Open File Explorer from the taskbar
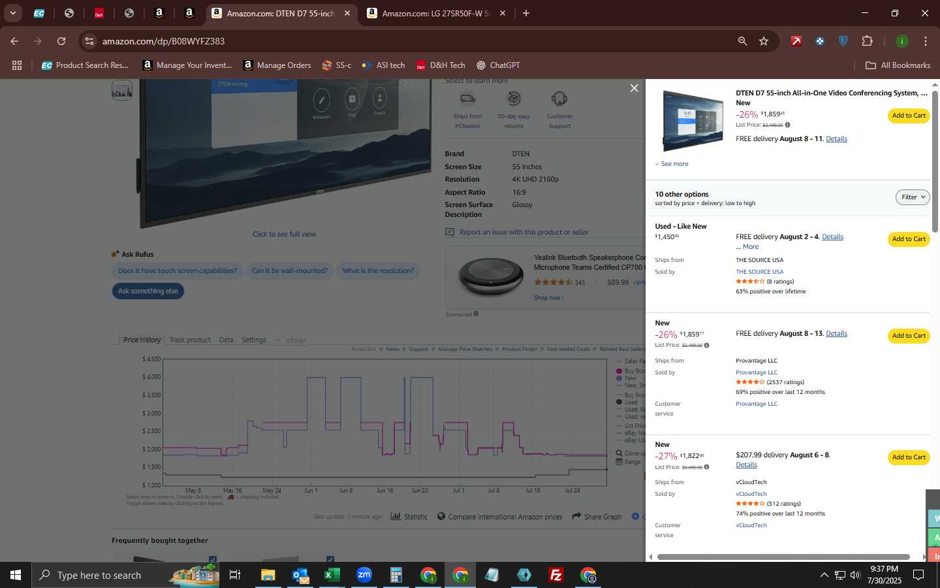The height and width of the screenshot is (588, 940). click(268, 575)
